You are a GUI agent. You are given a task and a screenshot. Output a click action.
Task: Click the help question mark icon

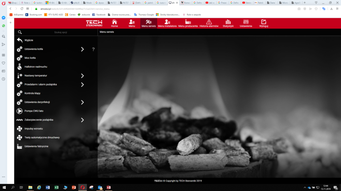pos(93,49)
